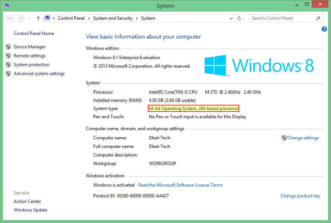Click 4.00 GB (3.68 GB usable) value

tap(172, 100)
